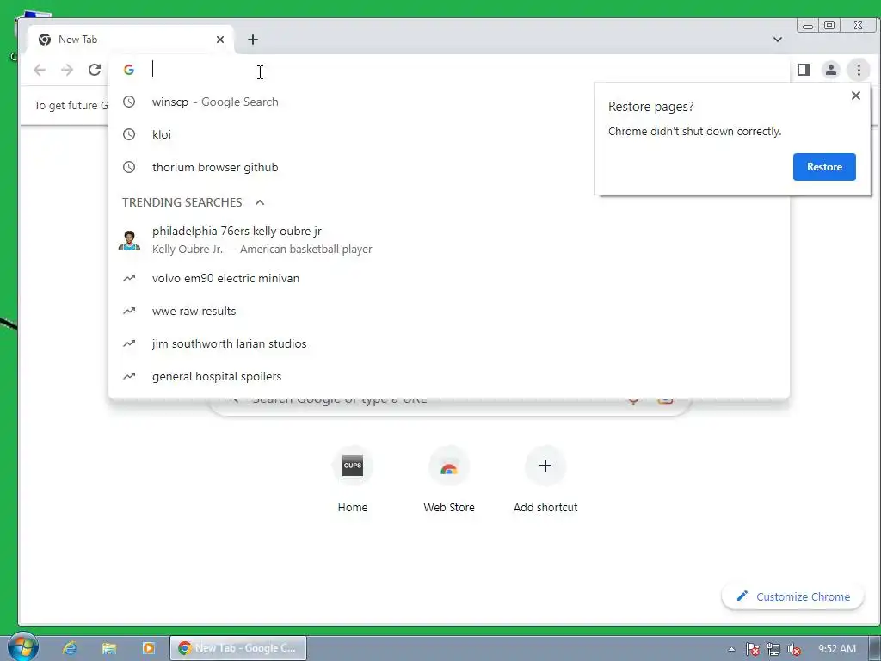Open the profile avatar icon
Screen dimensions: 881x661
pyautogui.click(x=831, y=70)
